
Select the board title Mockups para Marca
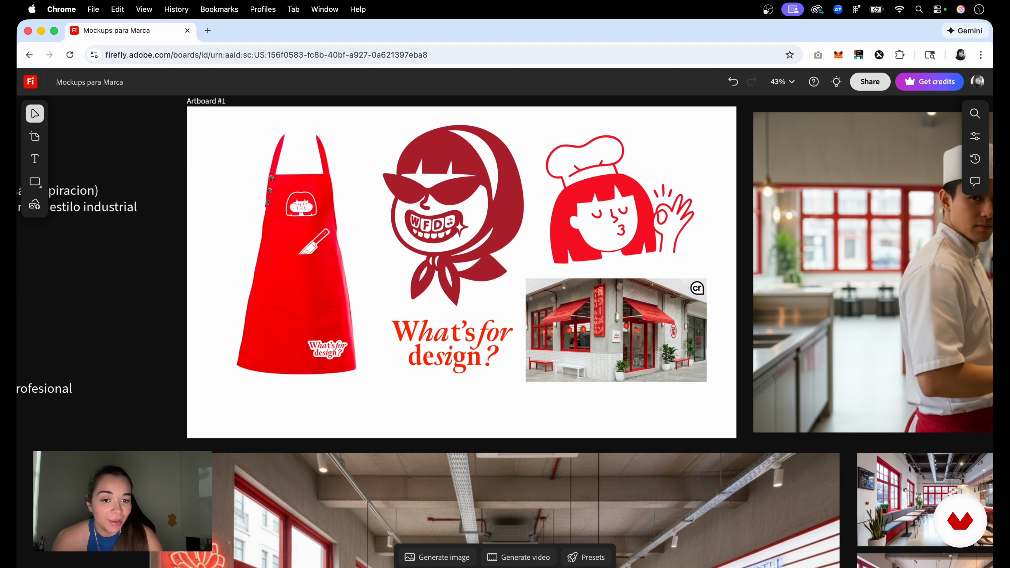(89, 82)
